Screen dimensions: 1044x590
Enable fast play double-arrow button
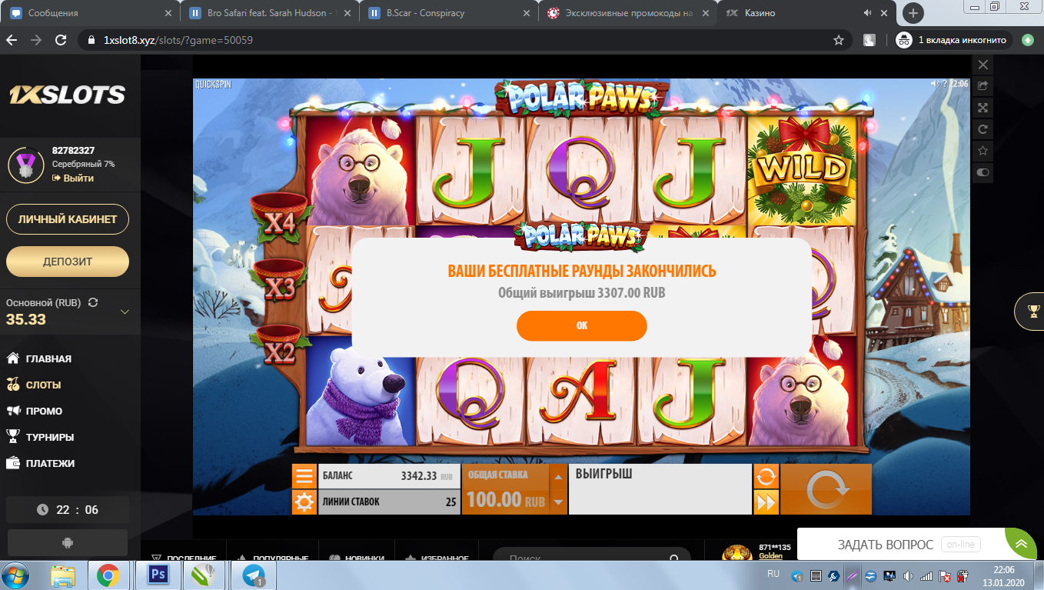click(x=766, y=502)
